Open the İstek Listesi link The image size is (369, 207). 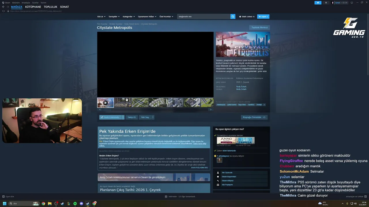click(247, 17)
